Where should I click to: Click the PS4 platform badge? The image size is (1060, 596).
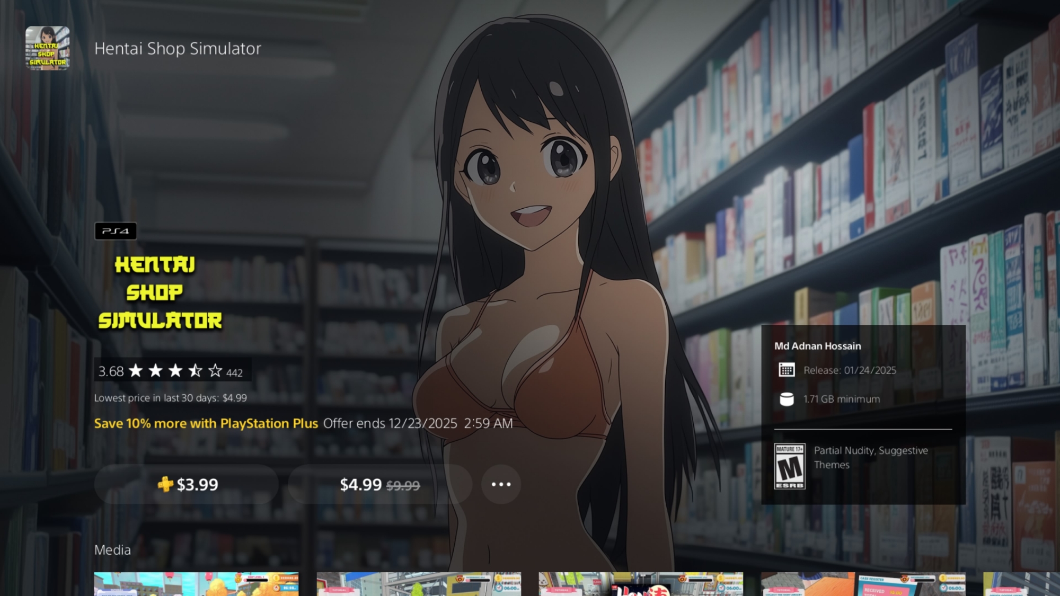pyautogui.click(x=116, y=231)
